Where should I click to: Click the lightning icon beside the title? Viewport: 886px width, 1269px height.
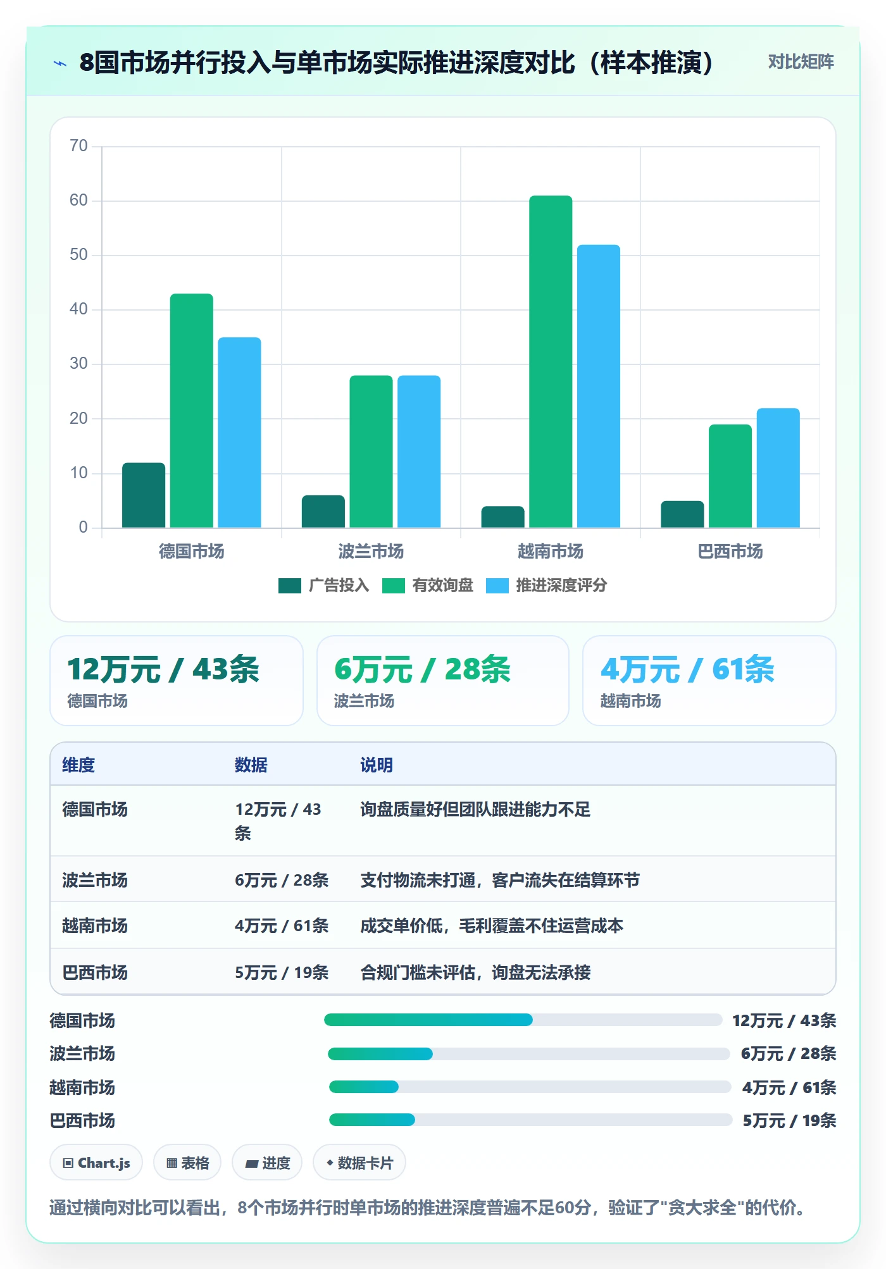(60, 63)
